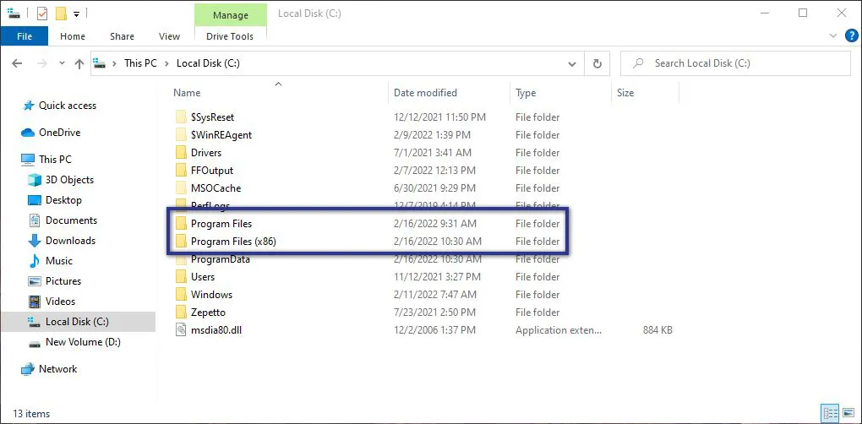
Task: Click the msdia80.dll file icon
Action: [x=182, y=330]
